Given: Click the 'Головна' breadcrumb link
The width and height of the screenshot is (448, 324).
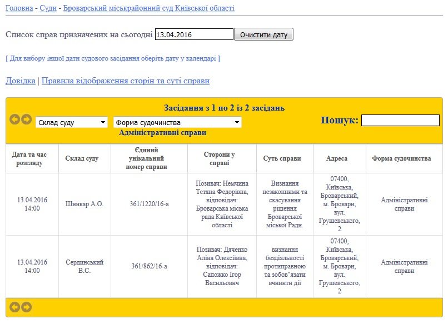Looking at the screenshot, I should point(19,8).
